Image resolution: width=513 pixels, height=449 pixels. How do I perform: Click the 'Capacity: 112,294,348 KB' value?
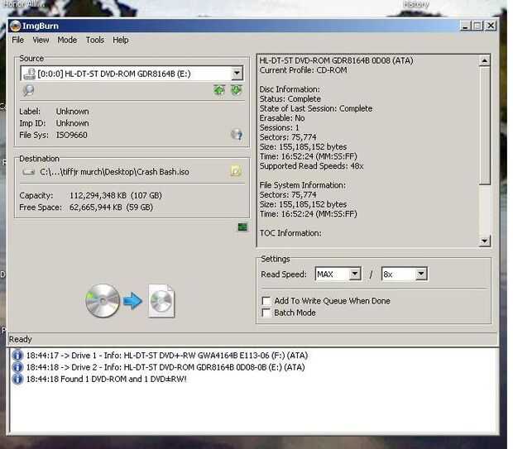point(116,195)
